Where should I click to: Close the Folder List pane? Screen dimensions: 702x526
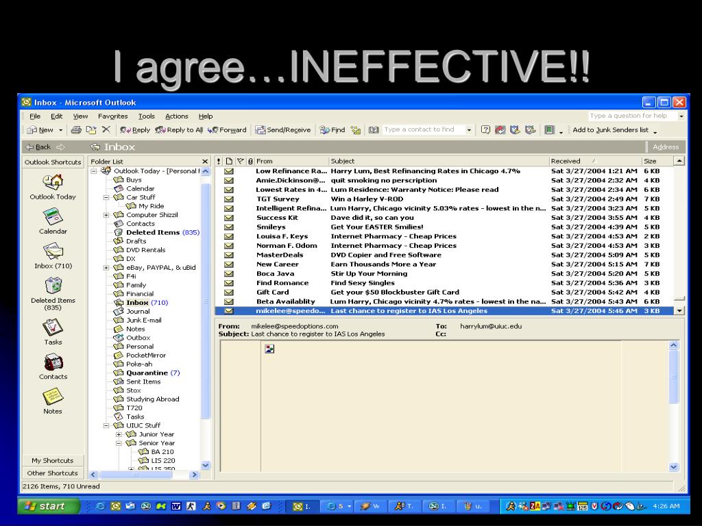pyautogui.click(x=205, y=162)
